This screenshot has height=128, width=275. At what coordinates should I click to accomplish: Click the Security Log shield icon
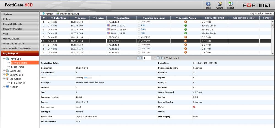tap(7, 75)
